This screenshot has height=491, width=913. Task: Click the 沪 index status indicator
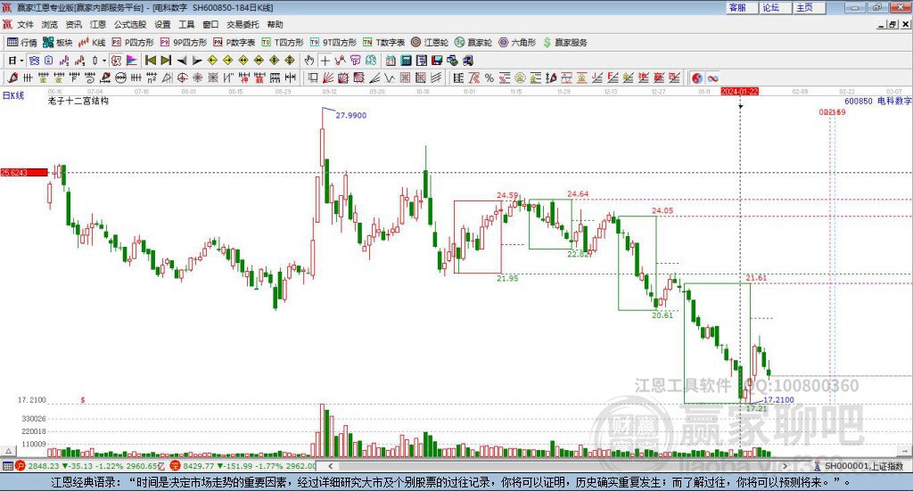21,466
